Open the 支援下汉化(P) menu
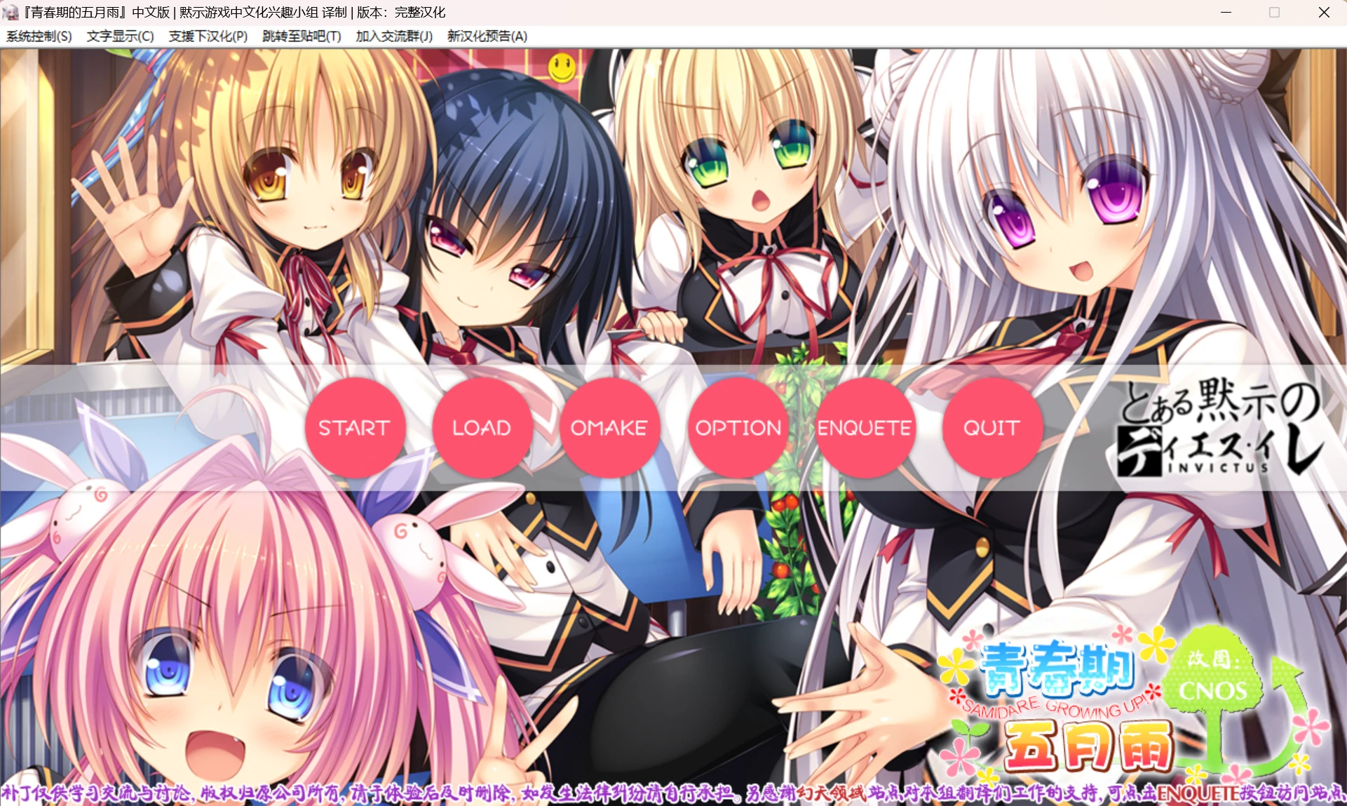 pyautogui.click(x=208, y=36)
